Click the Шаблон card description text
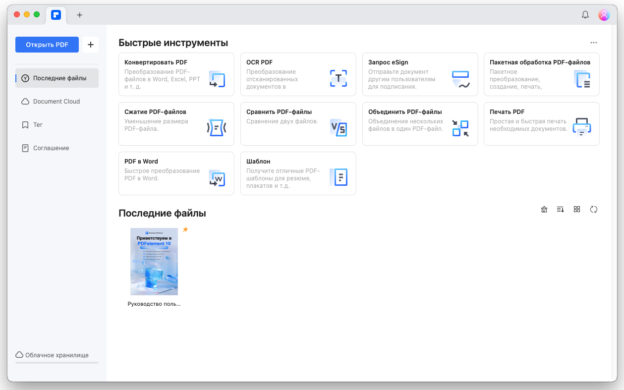 [284, 178]
